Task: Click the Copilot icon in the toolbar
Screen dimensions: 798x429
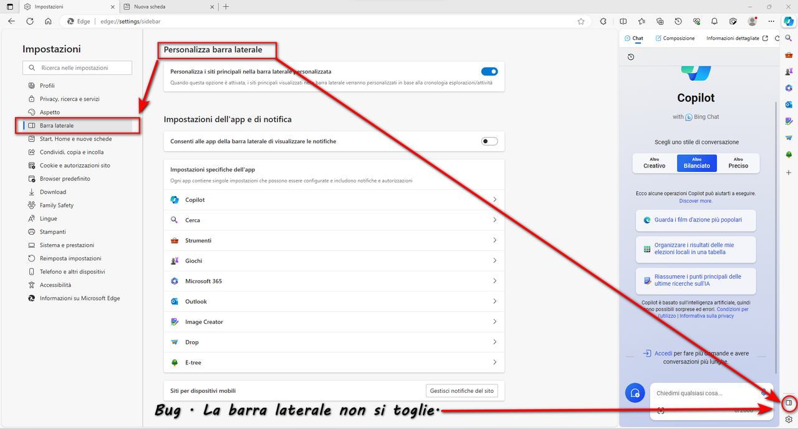Action: pyautogui.click(x=789, y=21)
